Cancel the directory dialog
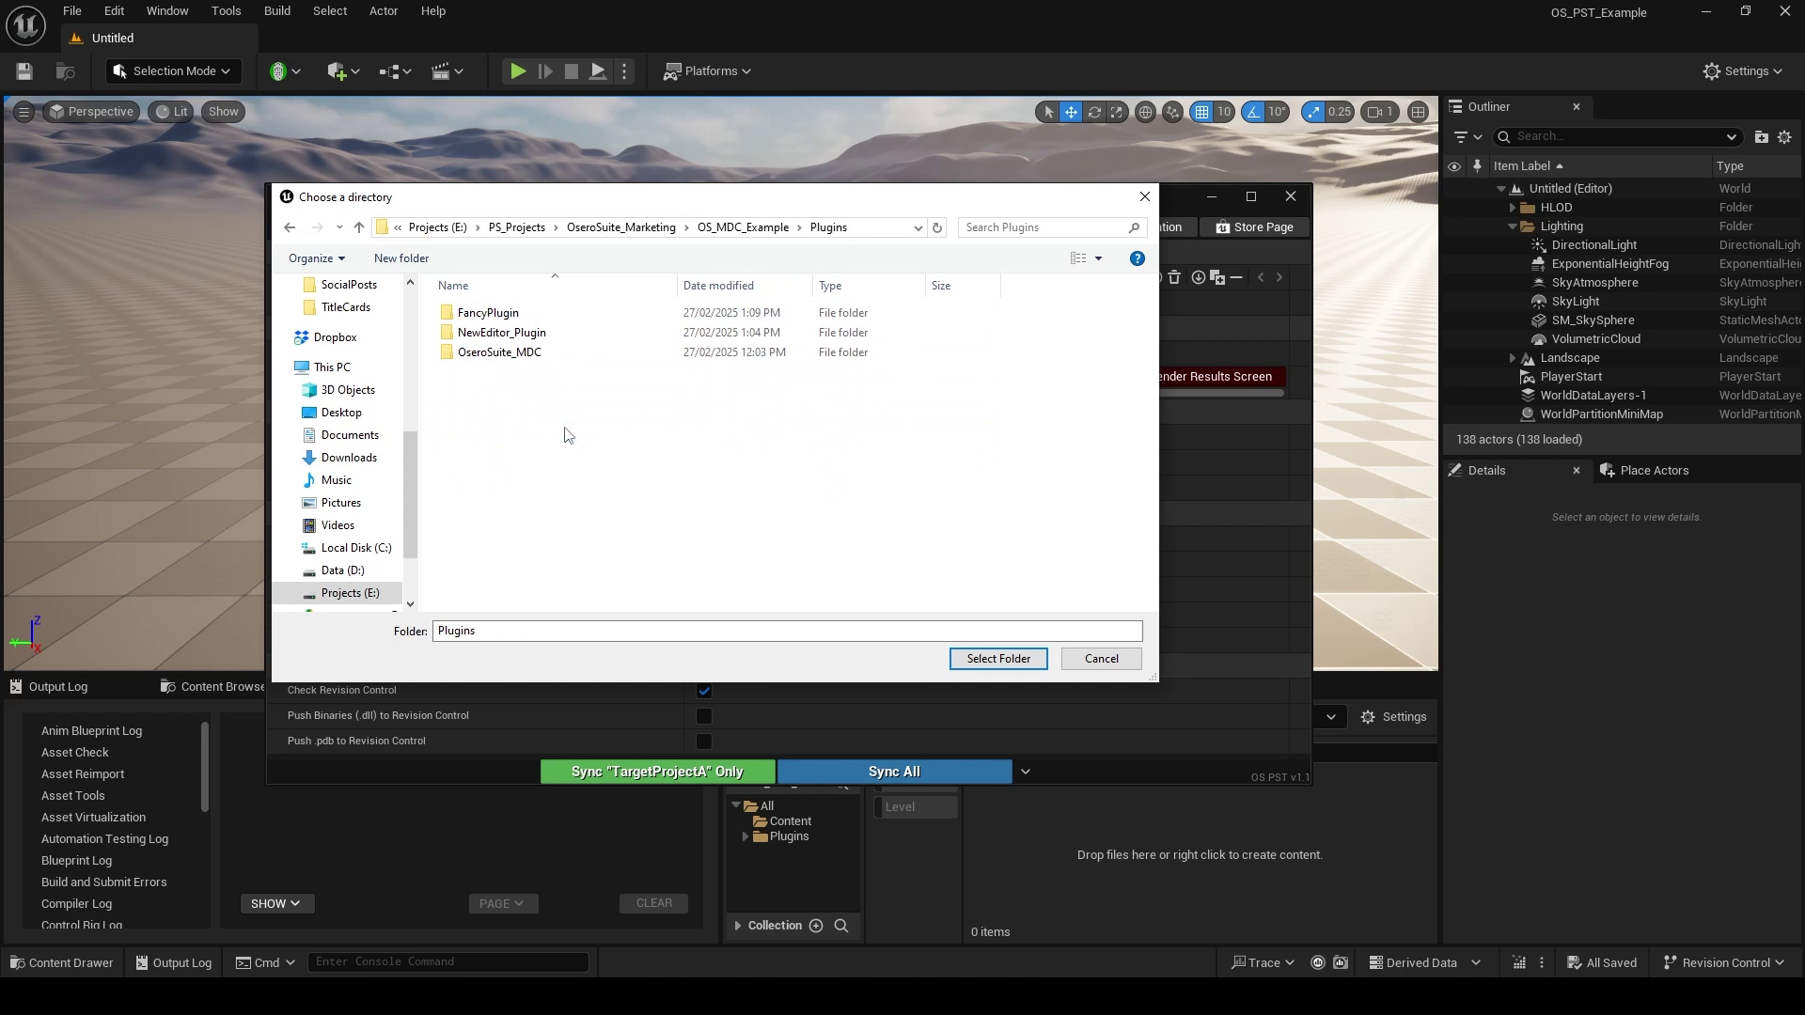 point(1101,659)
